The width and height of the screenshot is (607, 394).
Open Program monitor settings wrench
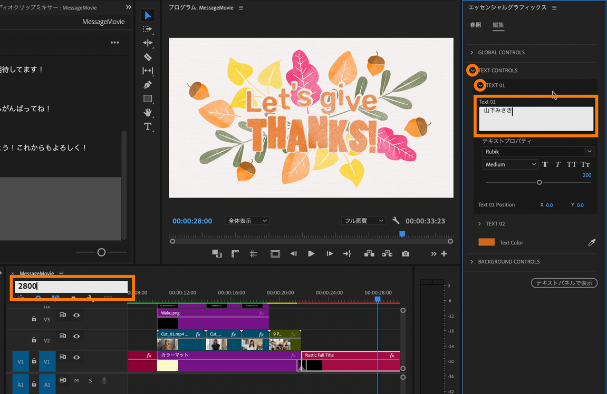click(x=396, y=220)
